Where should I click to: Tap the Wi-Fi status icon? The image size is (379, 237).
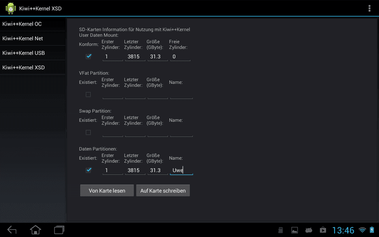pos(362,230)
